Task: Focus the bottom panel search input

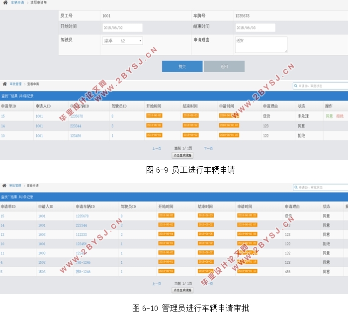Action: pos(321,187)
